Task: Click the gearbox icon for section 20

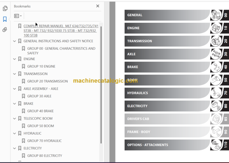Action: click(216, 41)
